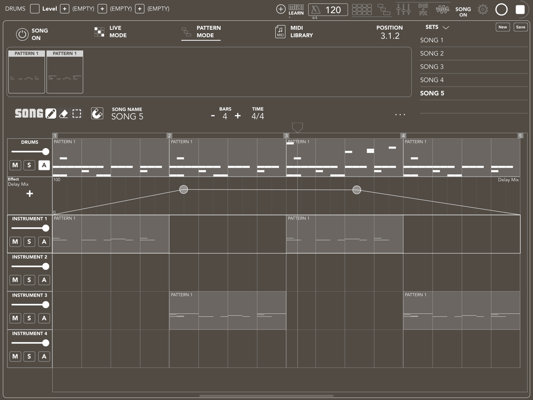Select the pencil draw tool

tap(51, 113)
